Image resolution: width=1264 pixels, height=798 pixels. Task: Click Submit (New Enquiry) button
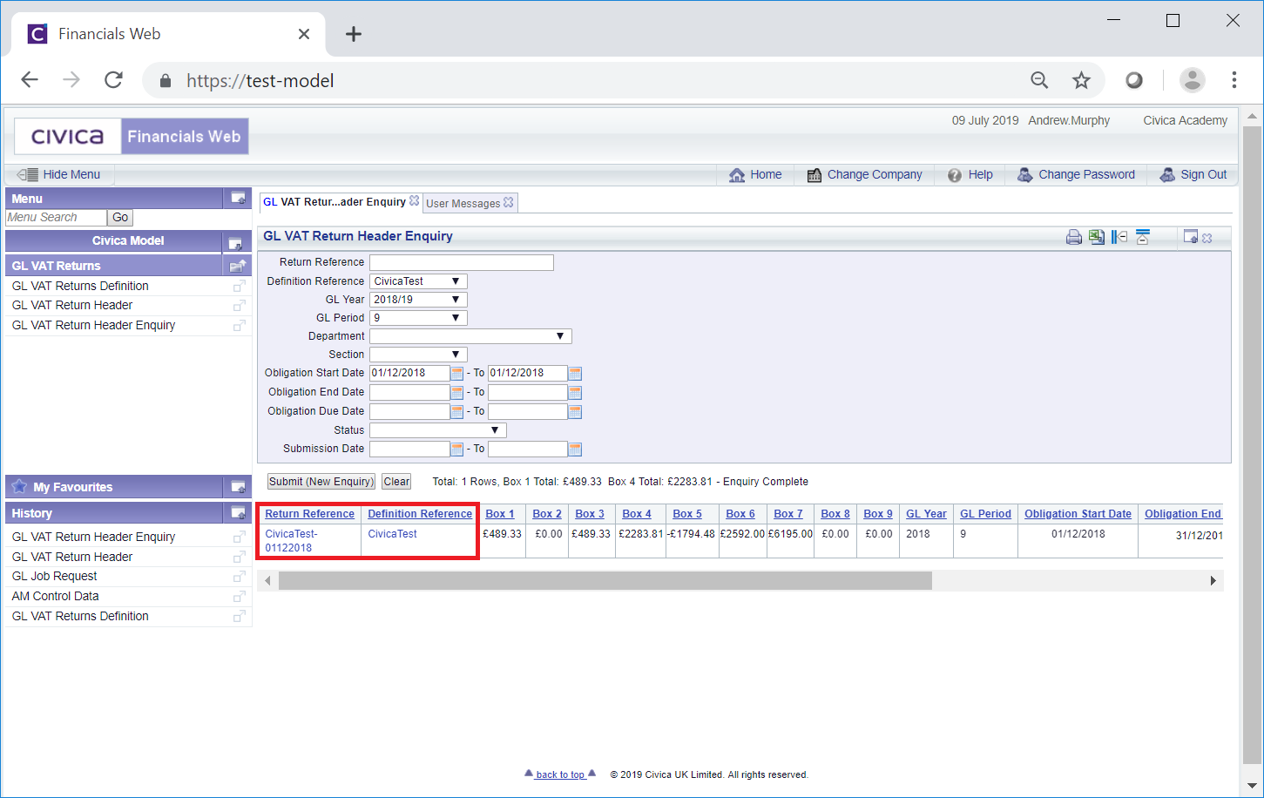pos(321,482)
